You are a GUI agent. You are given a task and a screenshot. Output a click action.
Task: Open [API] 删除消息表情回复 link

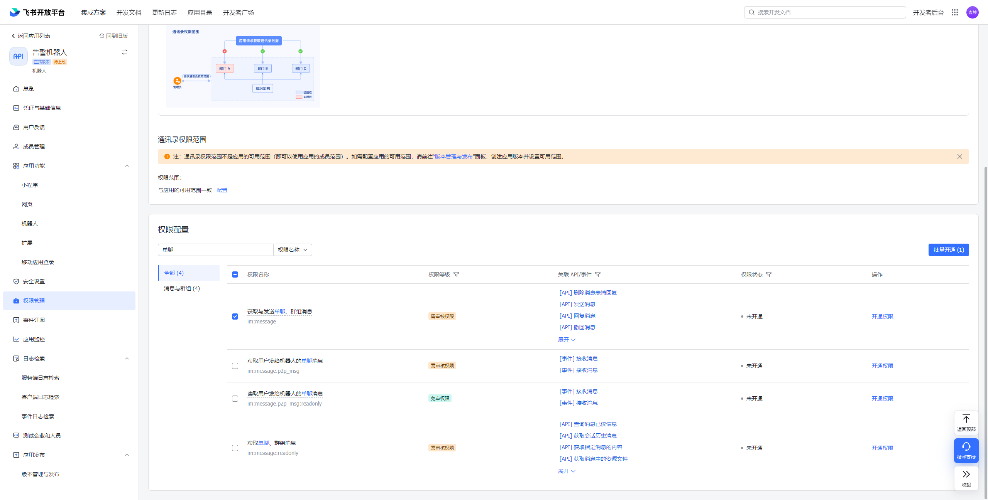click(x=588, y=293)
